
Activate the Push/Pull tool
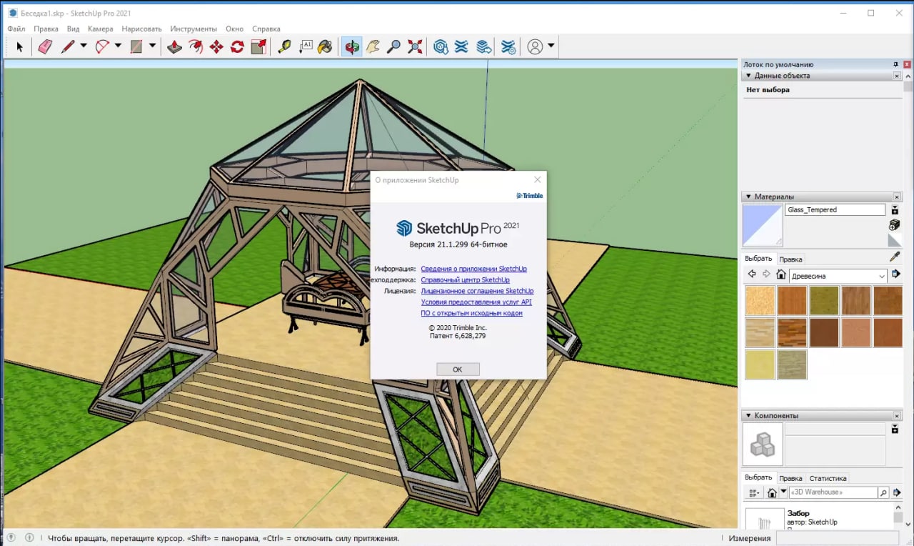point(174,47)
